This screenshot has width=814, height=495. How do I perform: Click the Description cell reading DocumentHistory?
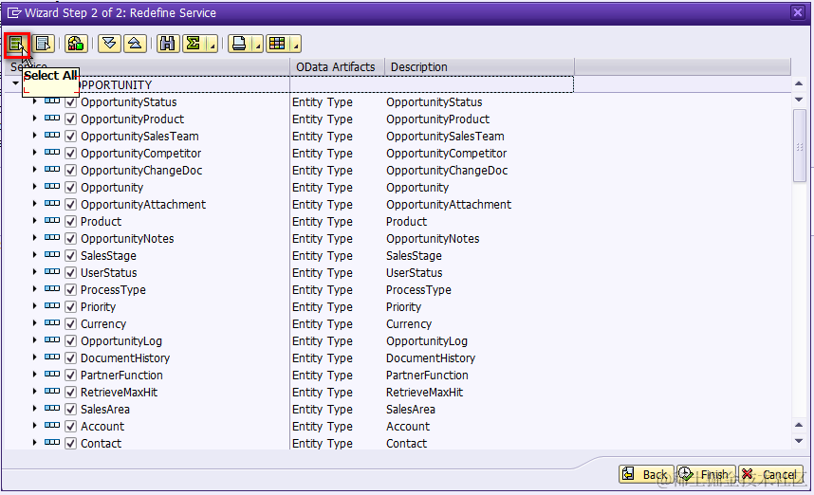pos(431,358)
